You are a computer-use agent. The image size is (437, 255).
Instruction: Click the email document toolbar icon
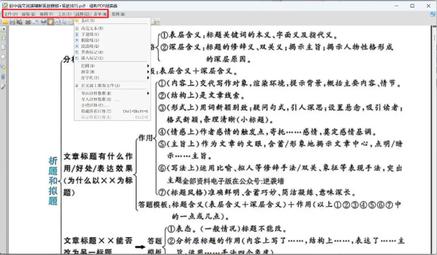tap(35, 22)
